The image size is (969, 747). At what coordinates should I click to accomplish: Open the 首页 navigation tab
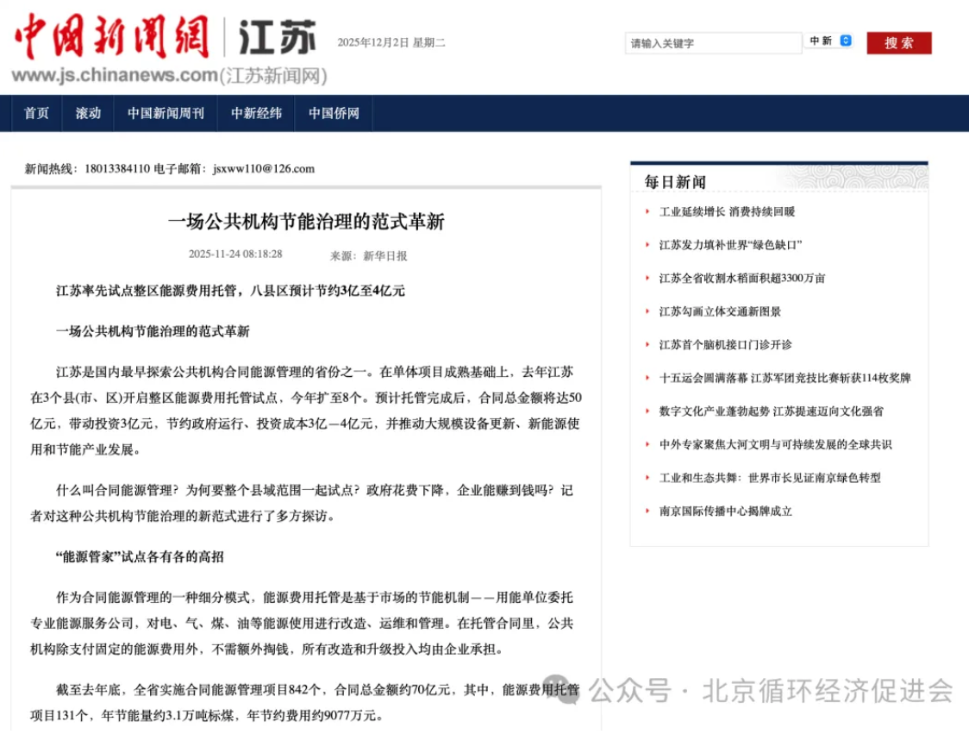pos(36,113)
